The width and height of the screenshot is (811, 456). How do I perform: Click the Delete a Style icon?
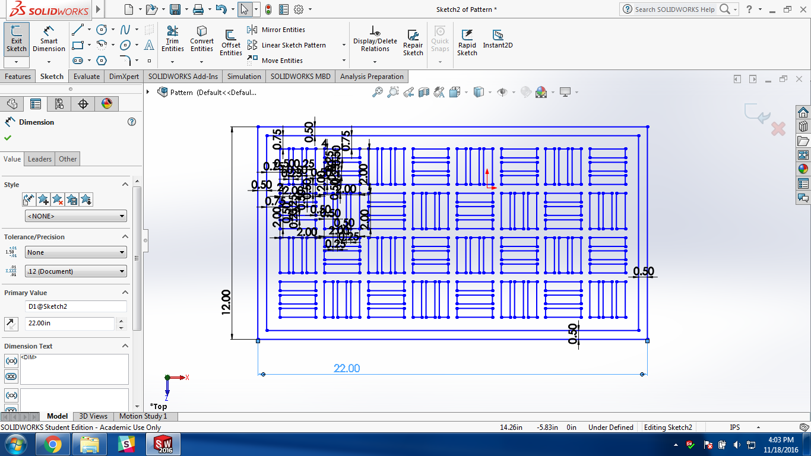tap(57, 199)
